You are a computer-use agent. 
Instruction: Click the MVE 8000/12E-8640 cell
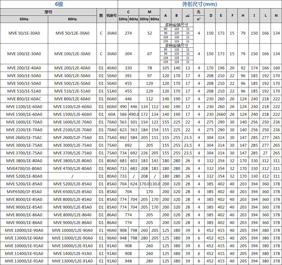pyautogui.click(x=72, y=215)
